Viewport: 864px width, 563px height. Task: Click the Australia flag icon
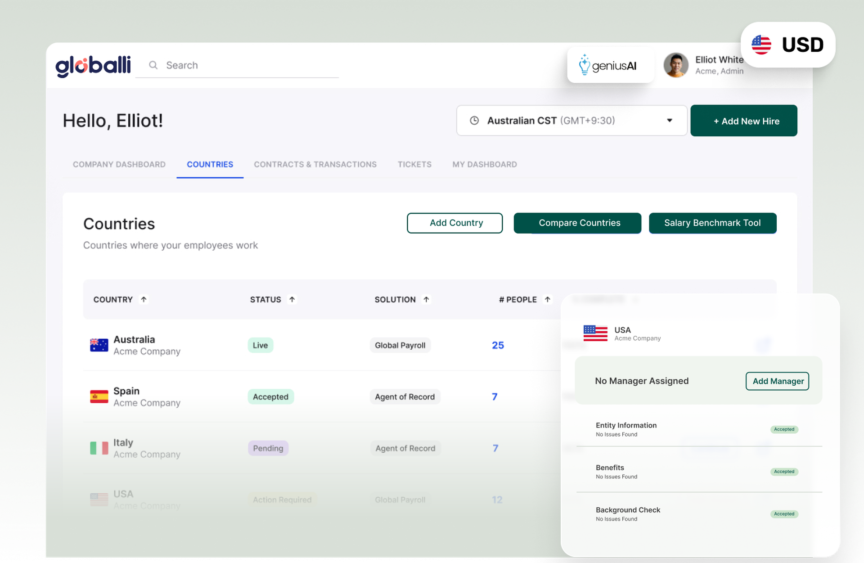coord(99,345)
